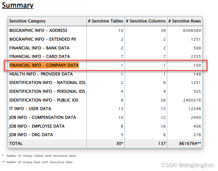Click footnote about Unique Tables with Sensitive Data
Viewport: 218px width, 171px height.
[x=40, y=156]
